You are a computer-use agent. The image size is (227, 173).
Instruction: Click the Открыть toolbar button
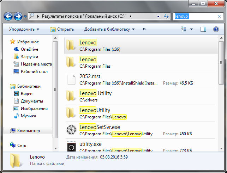pyautogui.click(x=62, y=29)
